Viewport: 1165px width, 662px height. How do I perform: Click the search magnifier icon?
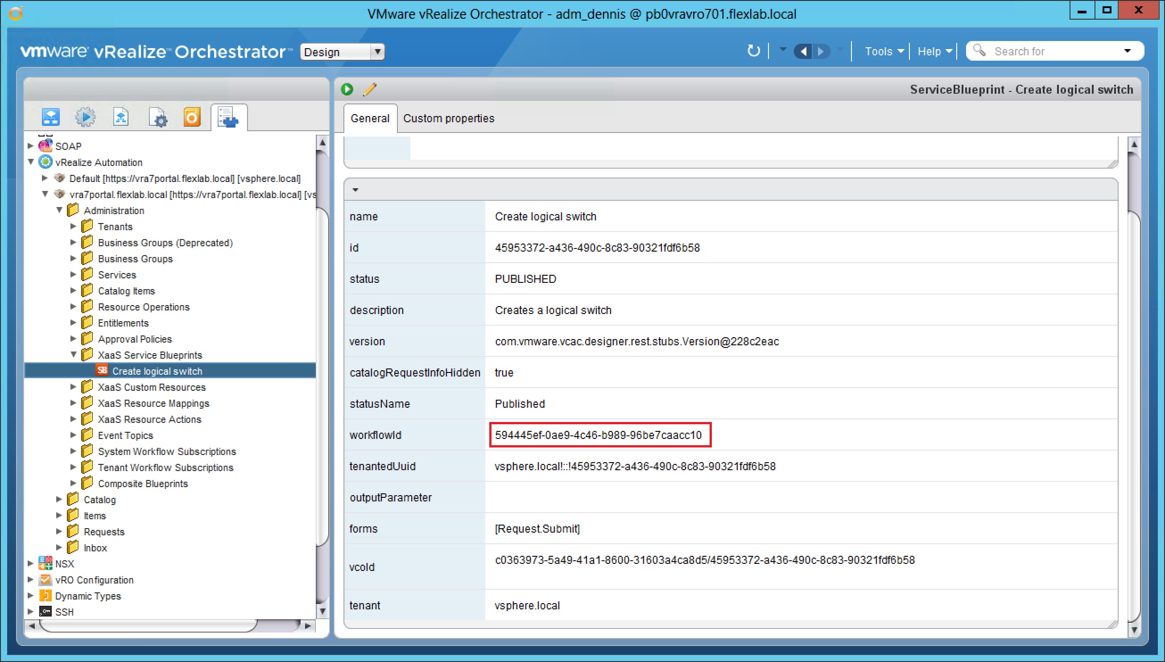979,50
